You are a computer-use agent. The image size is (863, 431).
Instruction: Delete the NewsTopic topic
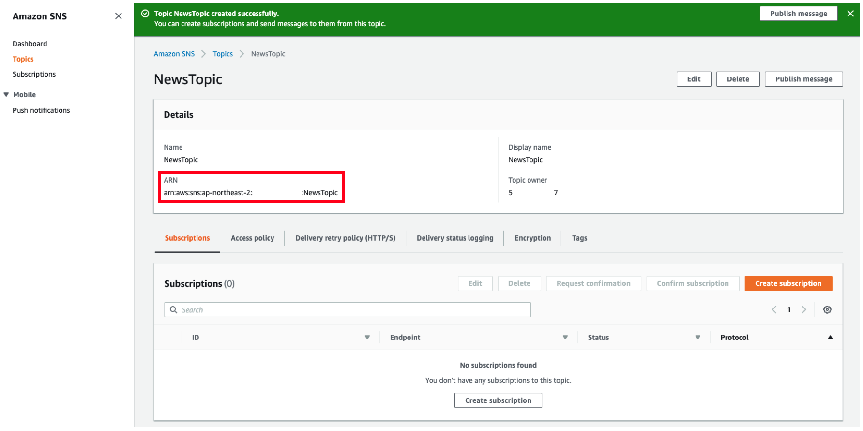click(738, 79)
